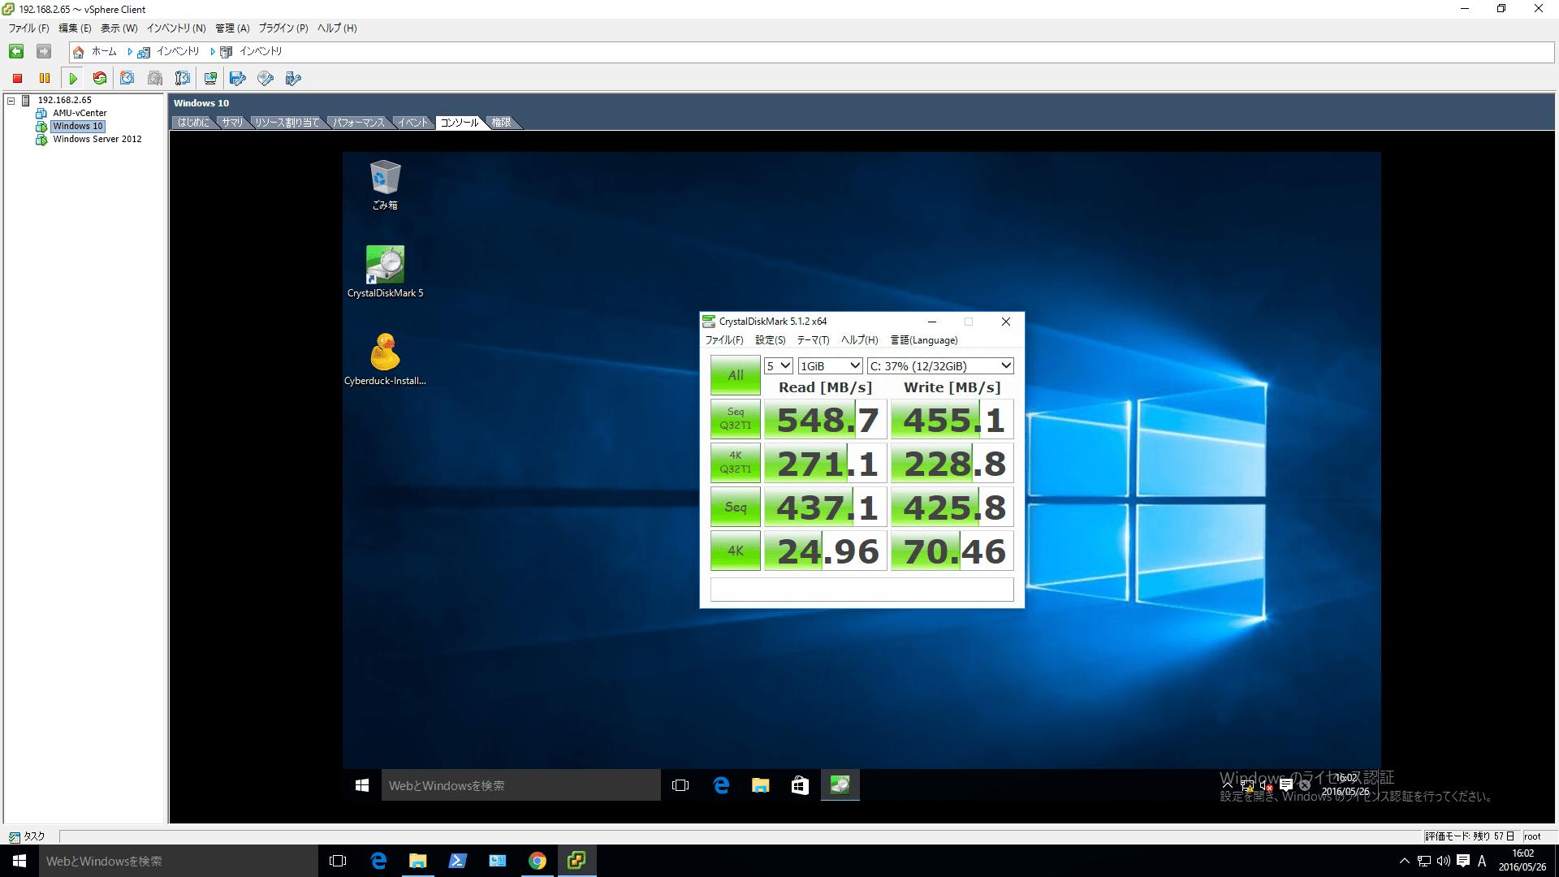Select Windows Server 2012 in tree

pos(97,140)
